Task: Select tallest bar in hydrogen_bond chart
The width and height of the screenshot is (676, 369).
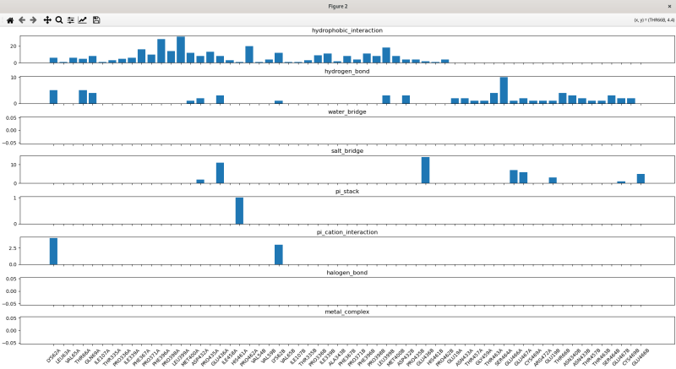Action: 504,90
